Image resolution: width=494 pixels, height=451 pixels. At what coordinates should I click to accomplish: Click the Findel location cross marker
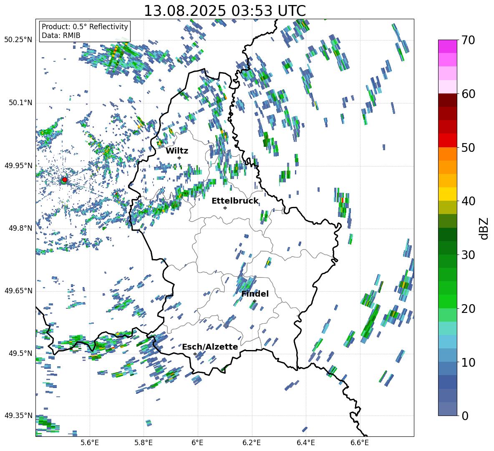tap(255, 301)
